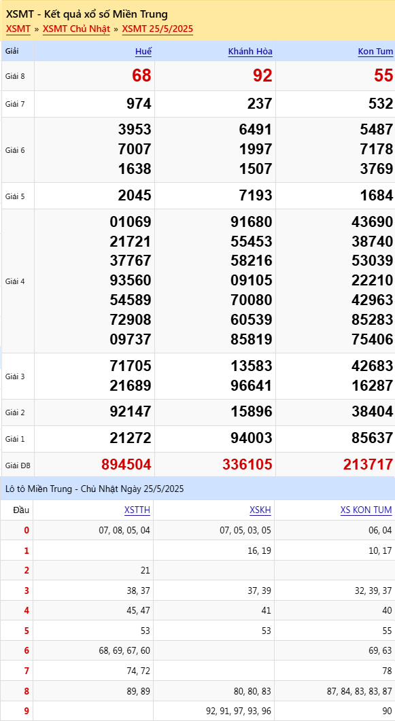Select Khánh Hòa special prize 336105

click(x=247, y=464)
